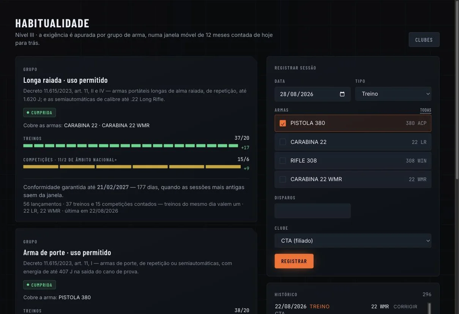Click the page vertical scrollbar
This screenshot has height=314, width=459.
457,90
